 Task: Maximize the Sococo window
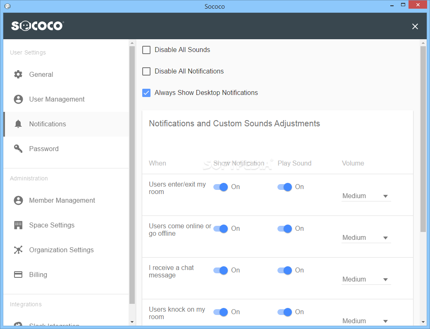tap(403, 5)
